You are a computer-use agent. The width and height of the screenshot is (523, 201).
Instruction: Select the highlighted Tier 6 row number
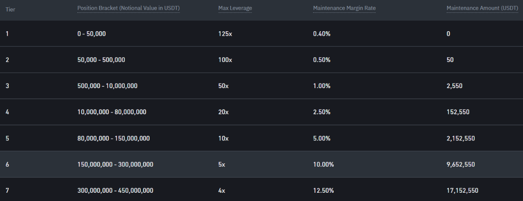pyautogui.click(x=8, y=164)
